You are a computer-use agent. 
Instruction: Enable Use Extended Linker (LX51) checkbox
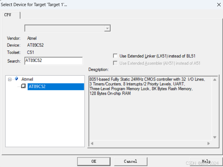coord(115,56)
